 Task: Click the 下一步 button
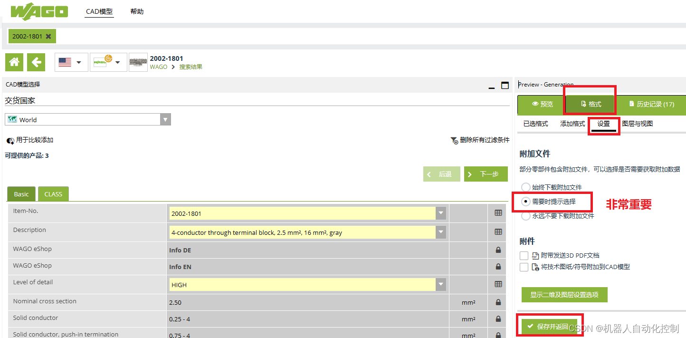(x=486, y=174)
